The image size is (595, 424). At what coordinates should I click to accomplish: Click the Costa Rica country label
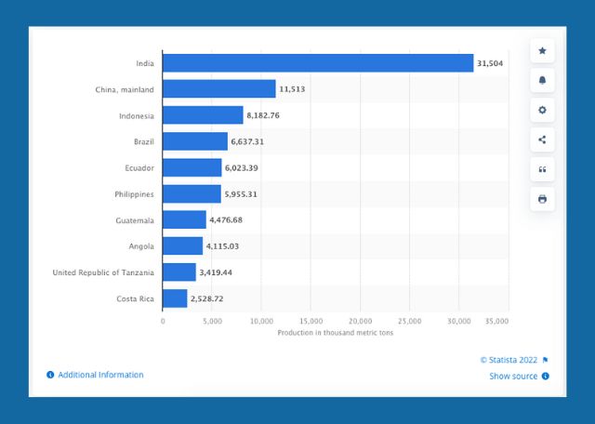coord(135,298)
